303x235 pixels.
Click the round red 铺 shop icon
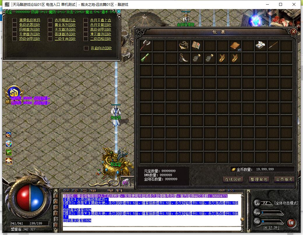[290, 223]
